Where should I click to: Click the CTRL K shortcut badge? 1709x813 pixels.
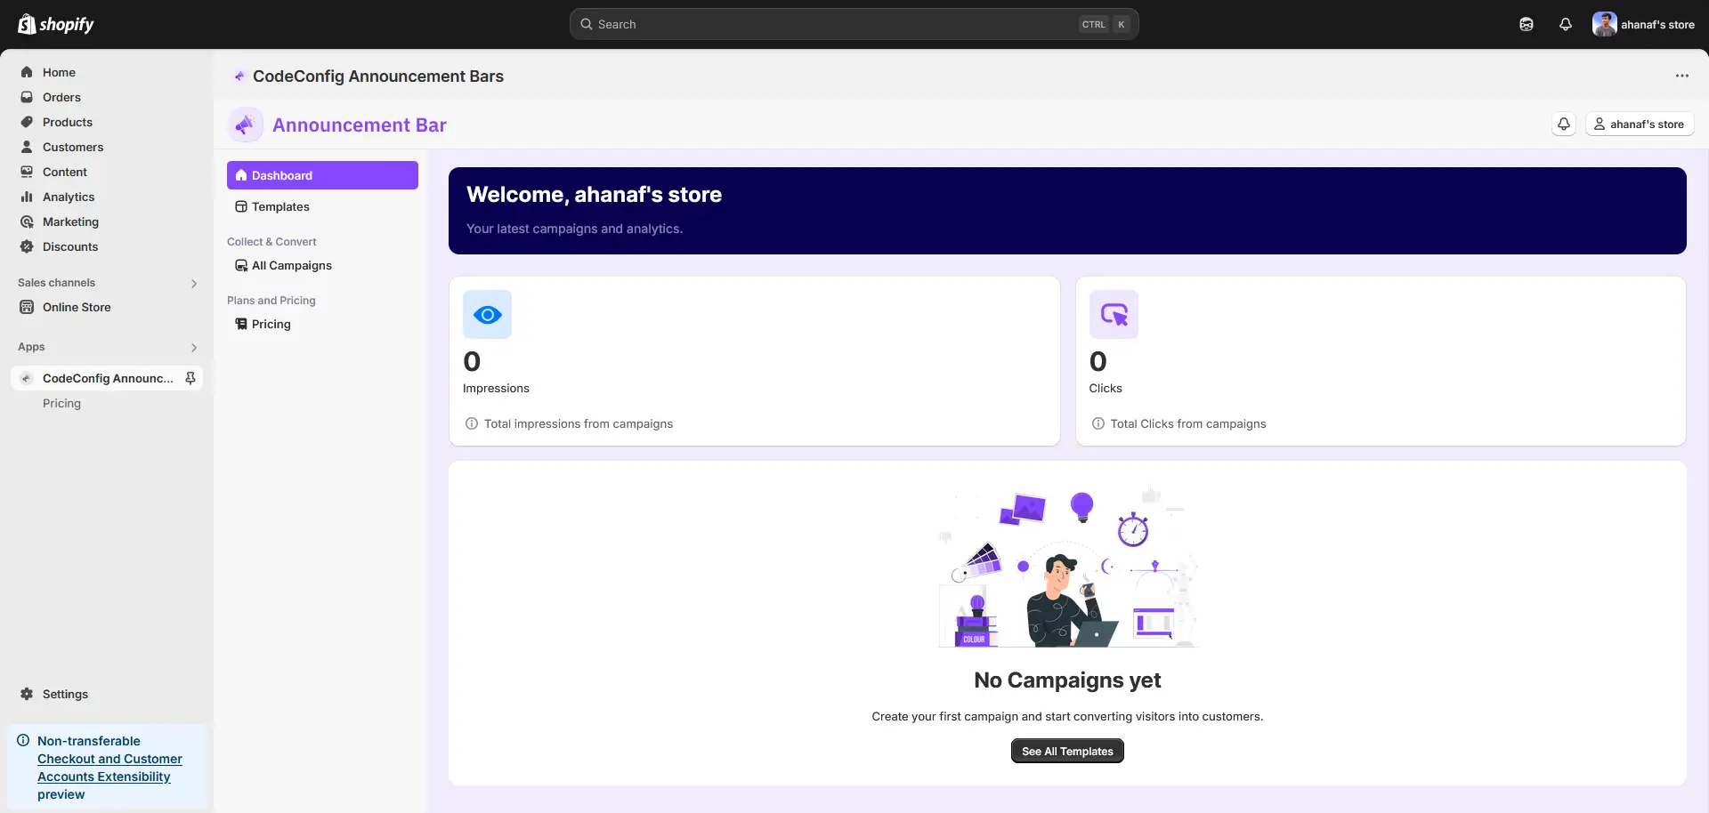[x=1104, y=24]
